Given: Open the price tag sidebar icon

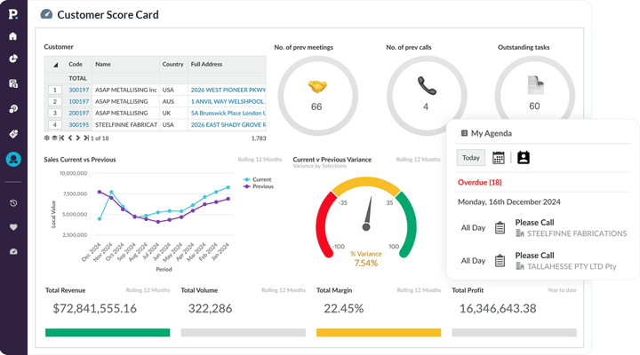Looking at the screenshot, I should pyautogui.click(x=13, y=134).
